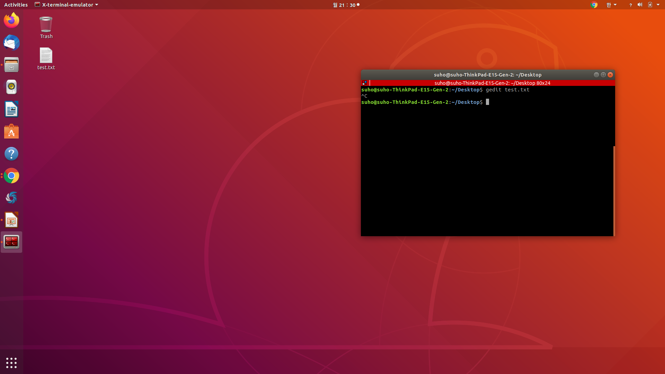This screenshot has height=374, width=665.
Task: Open the Activities overview
Action: tap(16, 5)
